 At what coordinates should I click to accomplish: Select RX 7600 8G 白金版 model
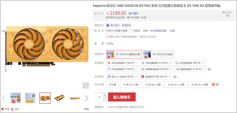(159, 54)
